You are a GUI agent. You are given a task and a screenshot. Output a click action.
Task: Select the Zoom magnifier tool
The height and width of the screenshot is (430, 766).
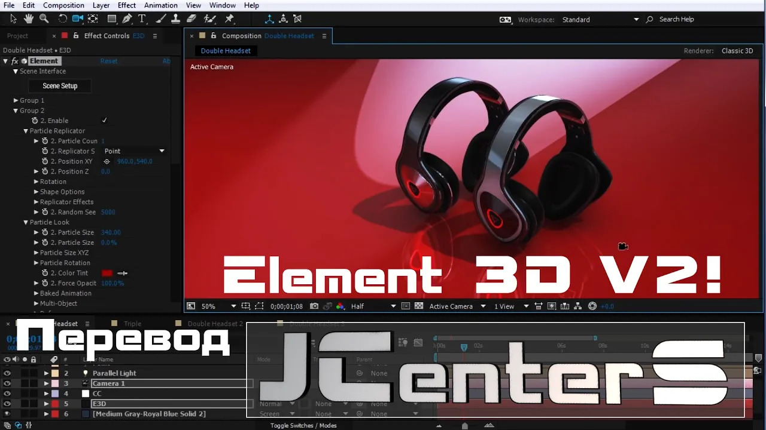(x=44, y=19)
